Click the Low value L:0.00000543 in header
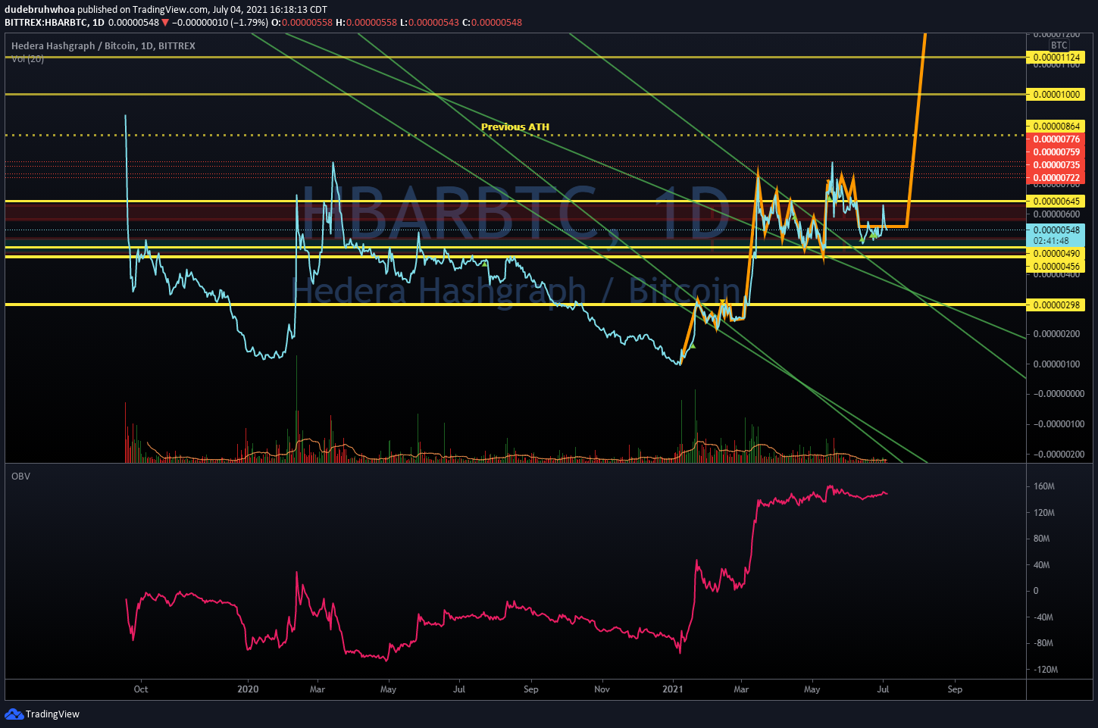This screenshot has height=728, width=1098. coord(429,23)
